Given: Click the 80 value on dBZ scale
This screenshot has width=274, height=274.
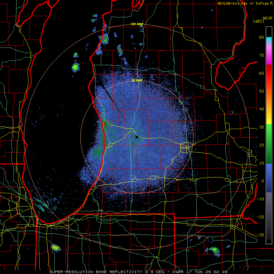Looking at the screenshot, I should click(262, 37).
